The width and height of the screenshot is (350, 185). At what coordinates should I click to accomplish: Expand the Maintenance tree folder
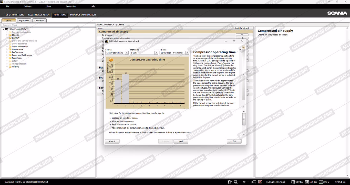(x=7, y=49)
